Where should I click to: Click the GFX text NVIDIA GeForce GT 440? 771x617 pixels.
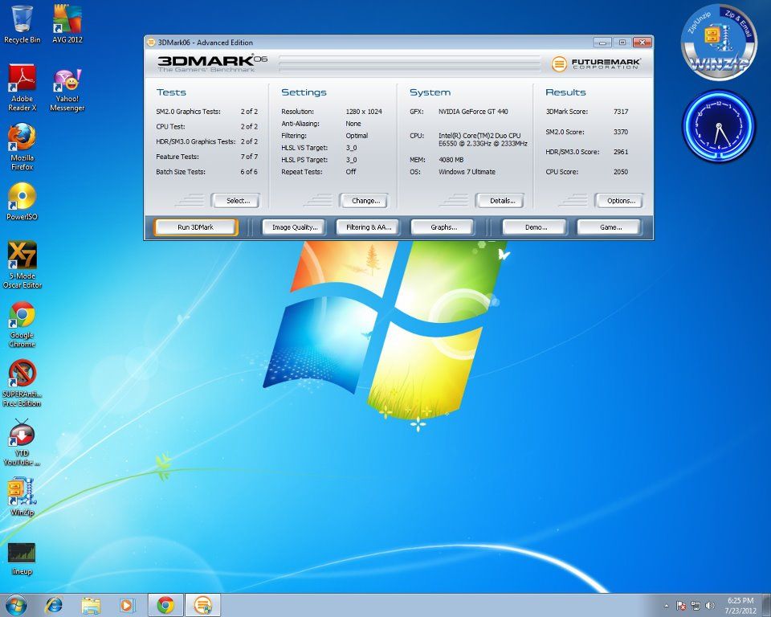coord(473,112)
